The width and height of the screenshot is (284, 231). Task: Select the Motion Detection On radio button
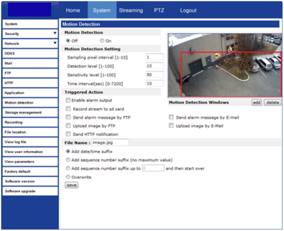pos(102,41)
